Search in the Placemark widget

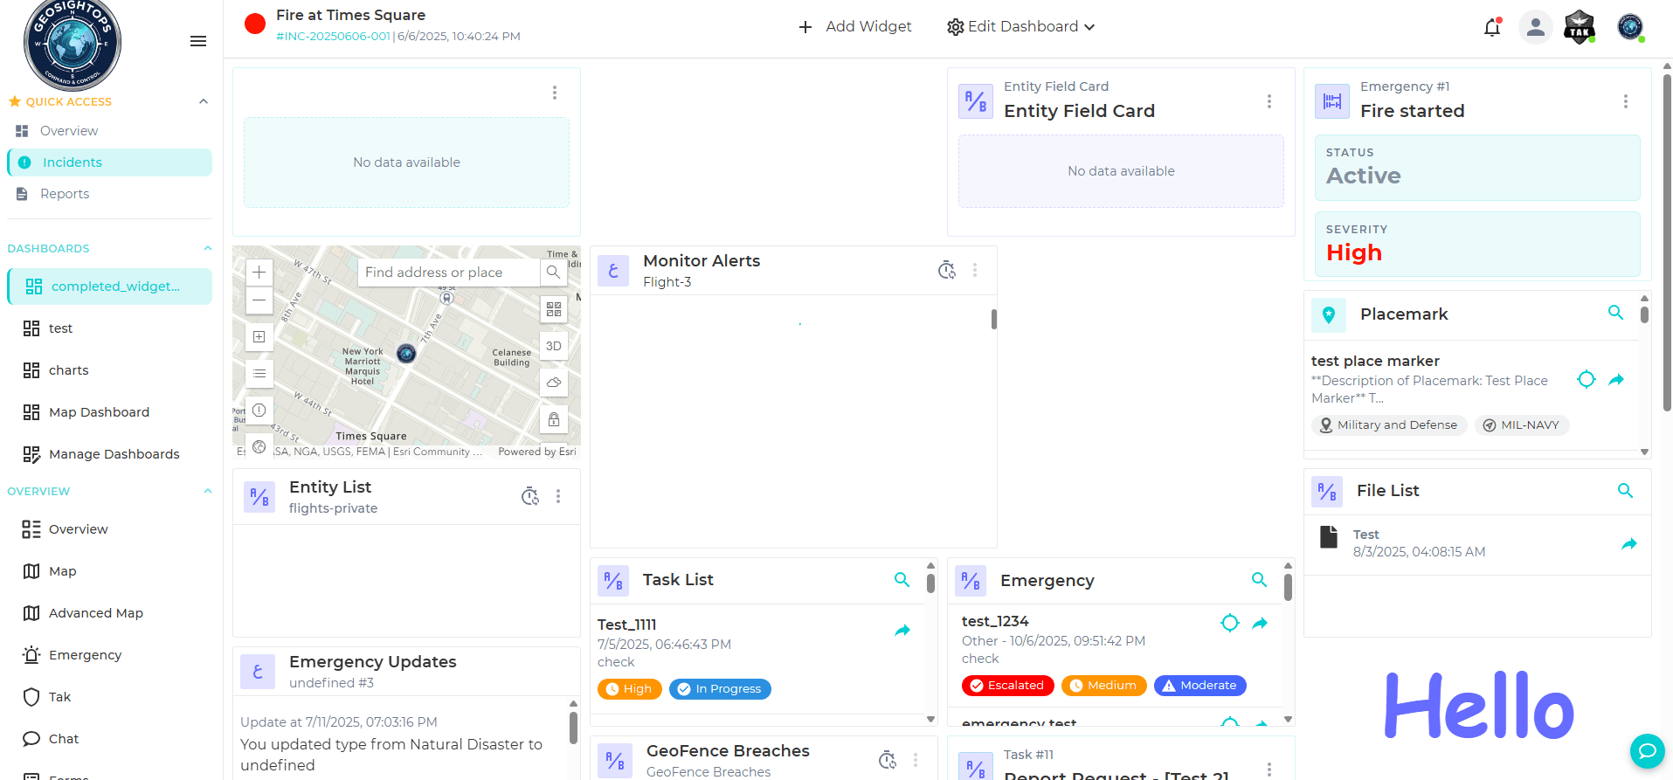click(1615, 313)
